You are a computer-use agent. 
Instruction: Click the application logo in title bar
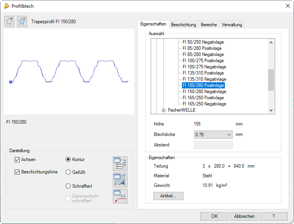pyautogui.click(x=6, y=6)
